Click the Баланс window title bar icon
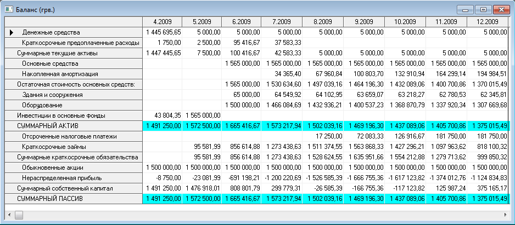The image size is (515, 225). 9,9
